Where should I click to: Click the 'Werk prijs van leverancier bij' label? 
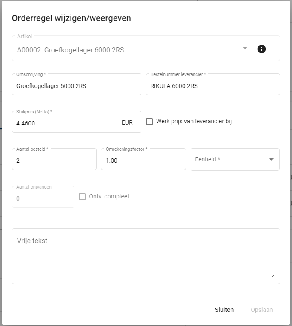194,122
